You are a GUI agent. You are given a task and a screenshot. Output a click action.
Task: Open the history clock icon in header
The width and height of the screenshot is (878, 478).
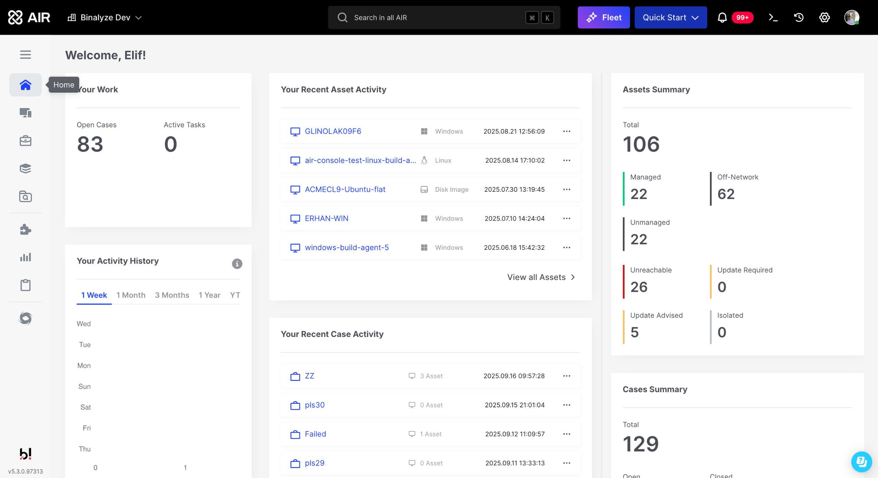(799, 18)
